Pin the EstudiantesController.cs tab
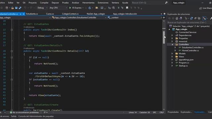The height and width of the screenshot is (119, 212). 21,14
